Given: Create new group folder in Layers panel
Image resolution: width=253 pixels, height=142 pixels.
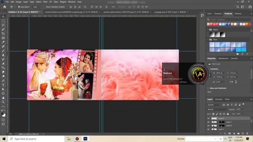Looking at the screenshot, I should 238,133.
